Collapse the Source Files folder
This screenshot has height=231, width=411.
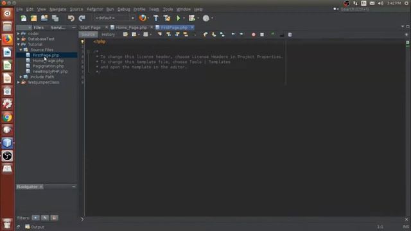tap(21, 50)
